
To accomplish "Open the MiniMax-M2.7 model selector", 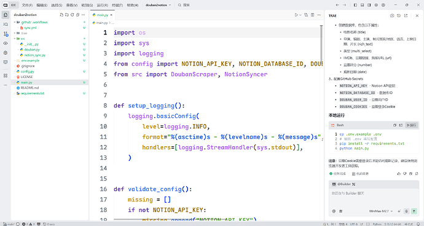I will click(381, 211).
